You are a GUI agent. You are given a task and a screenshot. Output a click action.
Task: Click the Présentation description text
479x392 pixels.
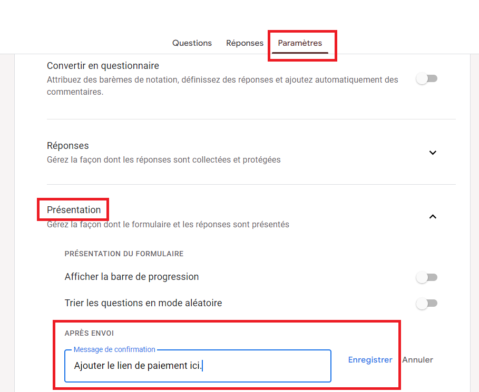tap(168, 225)
